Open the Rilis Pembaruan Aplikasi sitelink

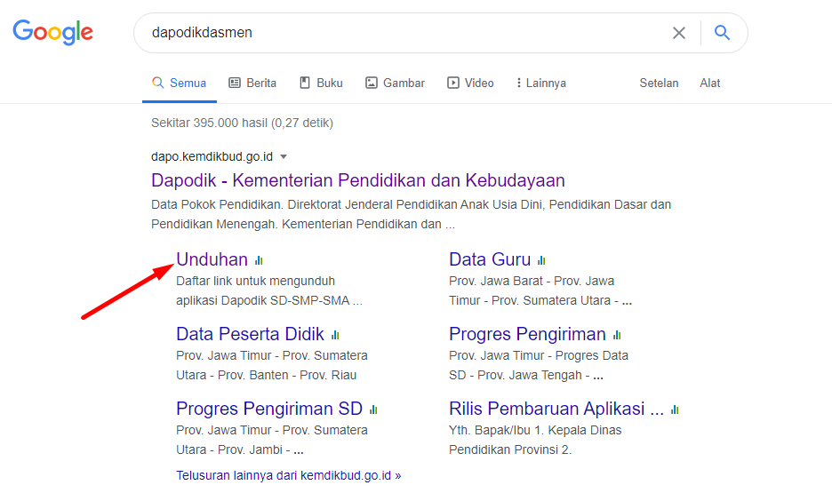pyautogui.click(x=556, y=410)
